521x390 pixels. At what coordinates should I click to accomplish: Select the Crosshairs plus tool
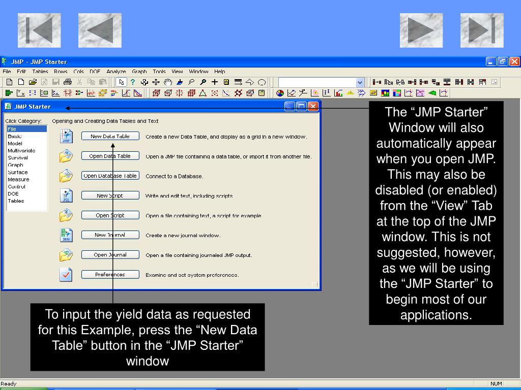point(215,82)
